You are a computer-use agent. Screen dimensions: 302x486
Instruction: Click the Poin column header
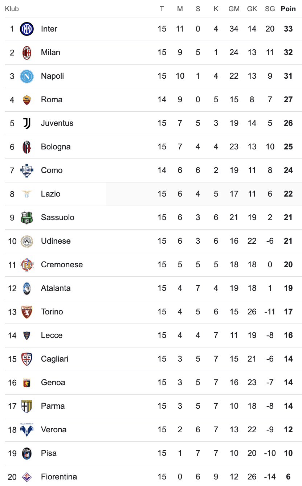pos(288,9)
